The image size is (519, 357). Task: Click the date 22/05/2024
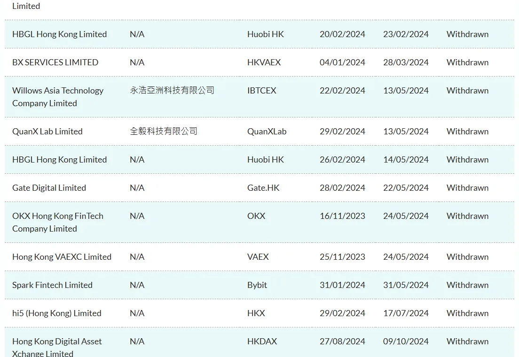(x=406, y=187)
